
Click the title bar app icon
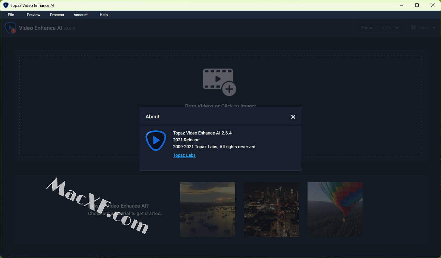[6, 5]
